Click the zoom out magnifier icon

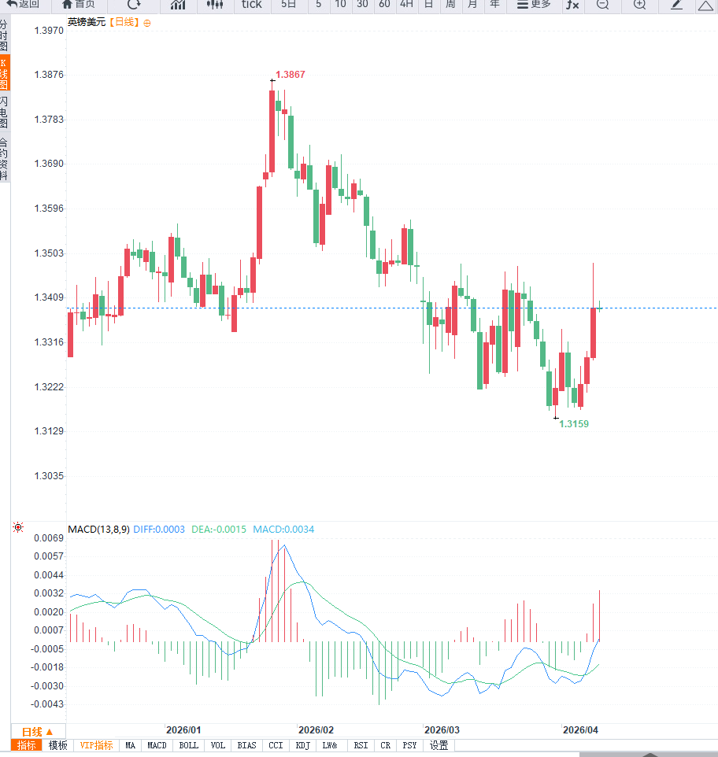pos(602,5)
